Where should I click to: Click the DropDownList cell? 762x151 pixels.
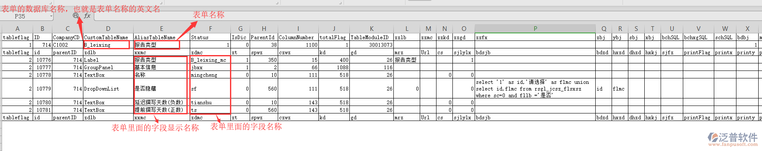[x=108, y=88]
